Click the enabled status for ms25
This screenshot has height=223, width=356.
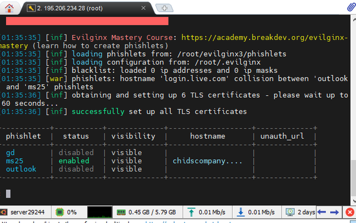click(x=74, y=161)
